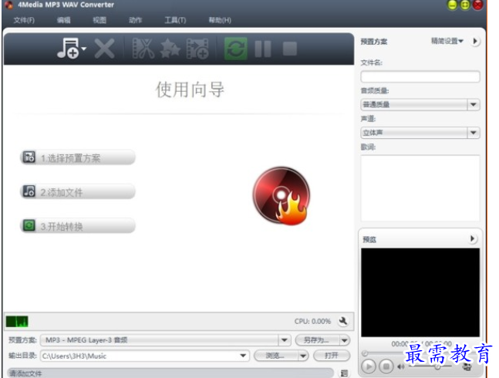
Task: Click the snapshot camera icon in preview
Action: [467, 367]
